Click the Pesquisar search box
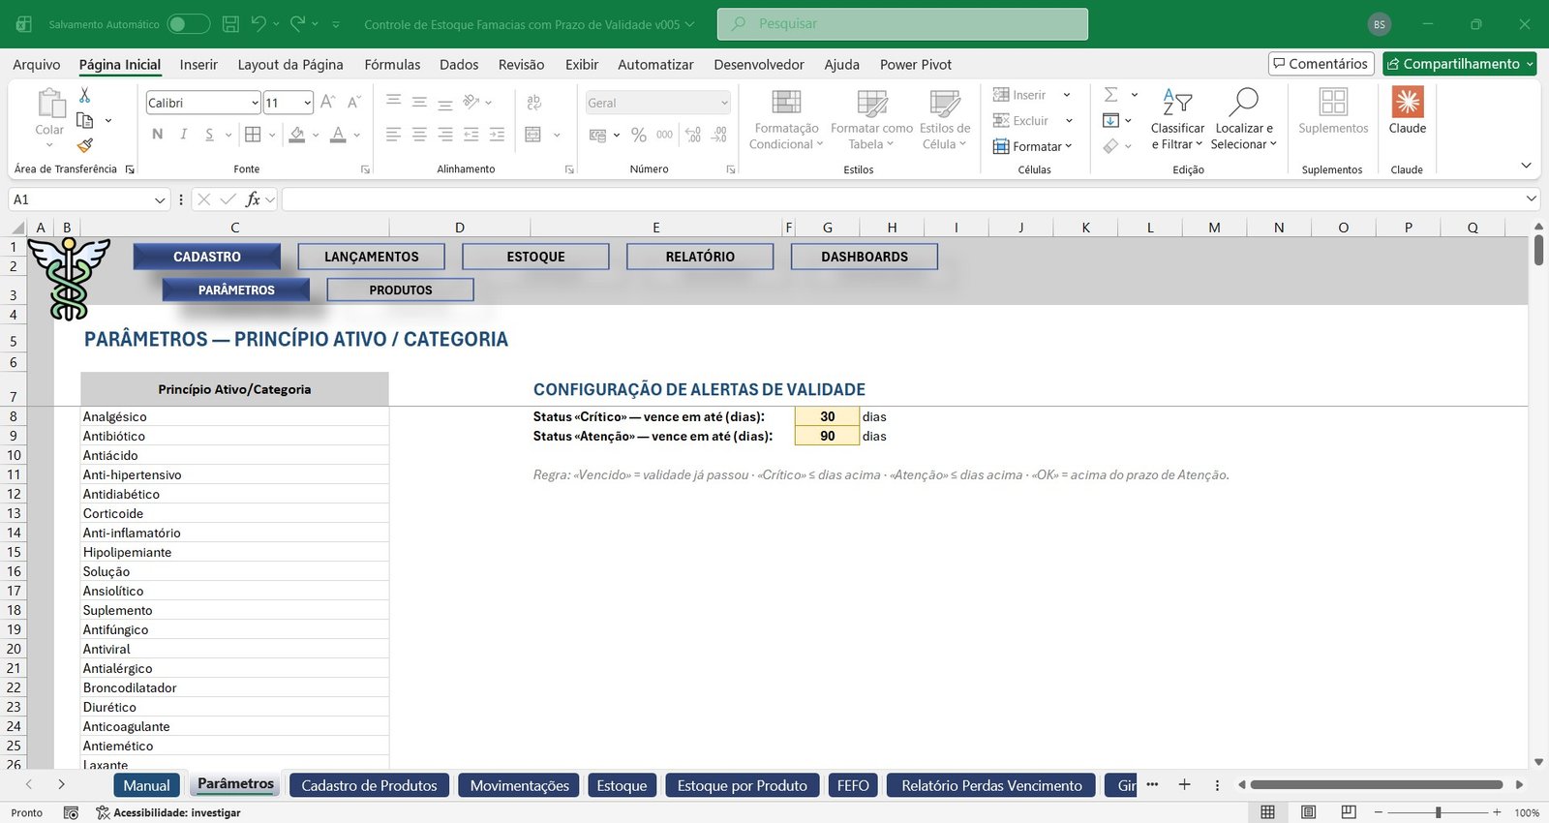The width and height of the screenshot is (1549, 823). pyautogui.click(x=902, y=24)
